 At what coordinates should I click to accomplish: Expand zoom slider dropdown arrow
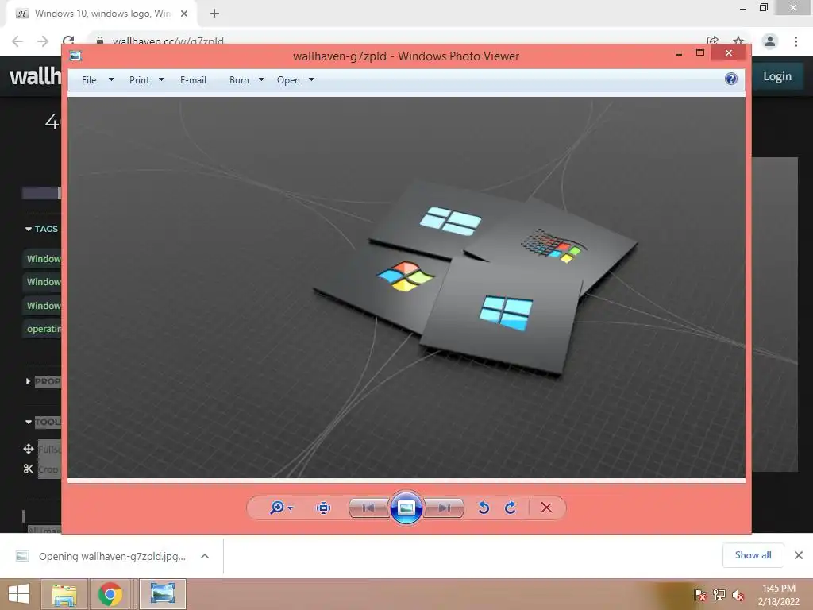click(x=291, y=508)
